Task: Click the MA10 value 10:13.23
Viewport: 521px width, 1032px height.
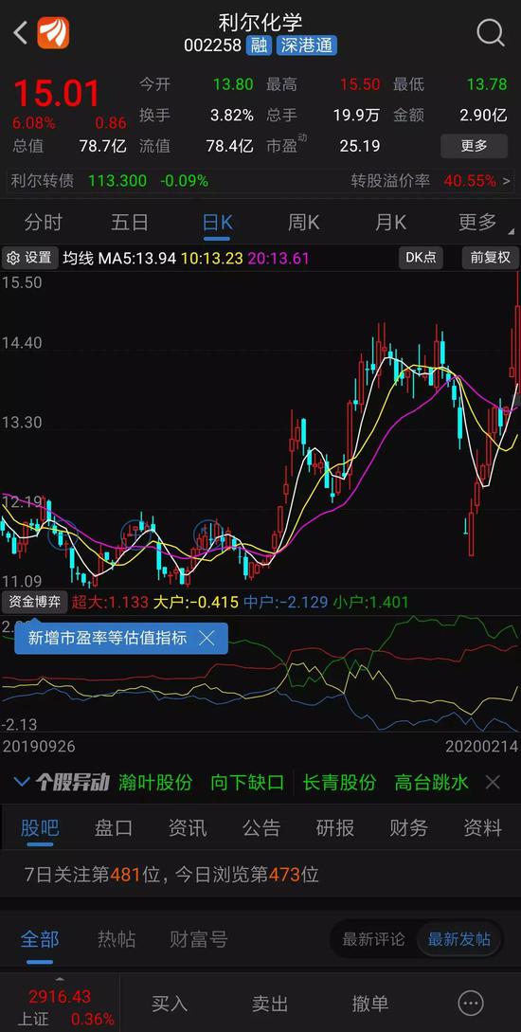Action: click(212, 259)
